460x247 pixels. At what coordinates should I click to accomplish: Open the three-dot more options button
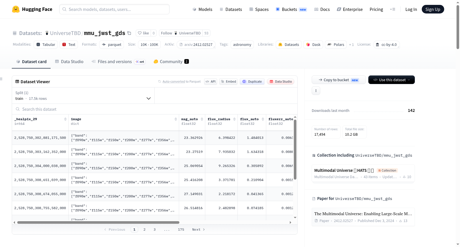(316, 91)
